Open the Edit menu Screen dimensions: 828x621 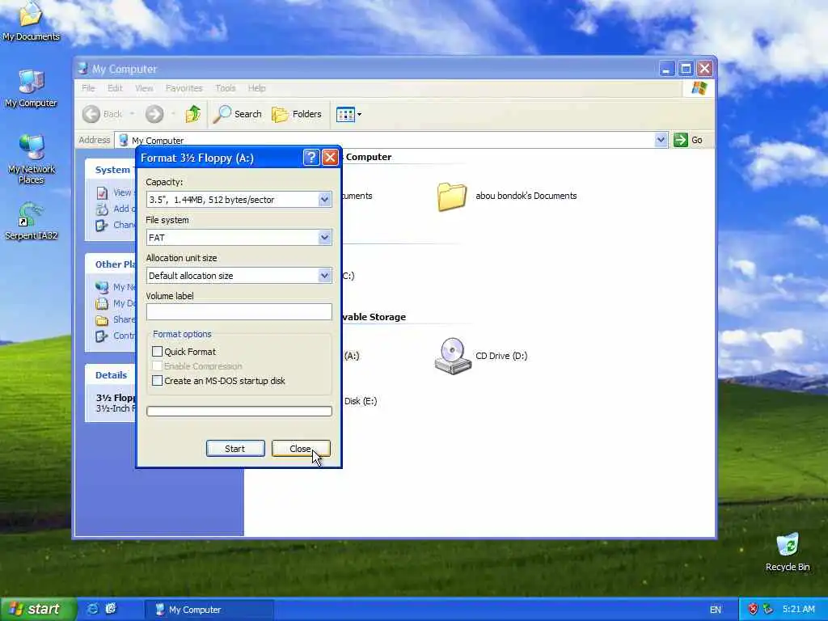tap(115, 88)
